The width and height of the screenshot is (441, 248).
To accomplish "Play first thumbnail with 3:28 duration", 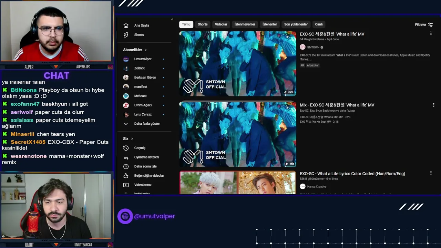I will [237, 63].
